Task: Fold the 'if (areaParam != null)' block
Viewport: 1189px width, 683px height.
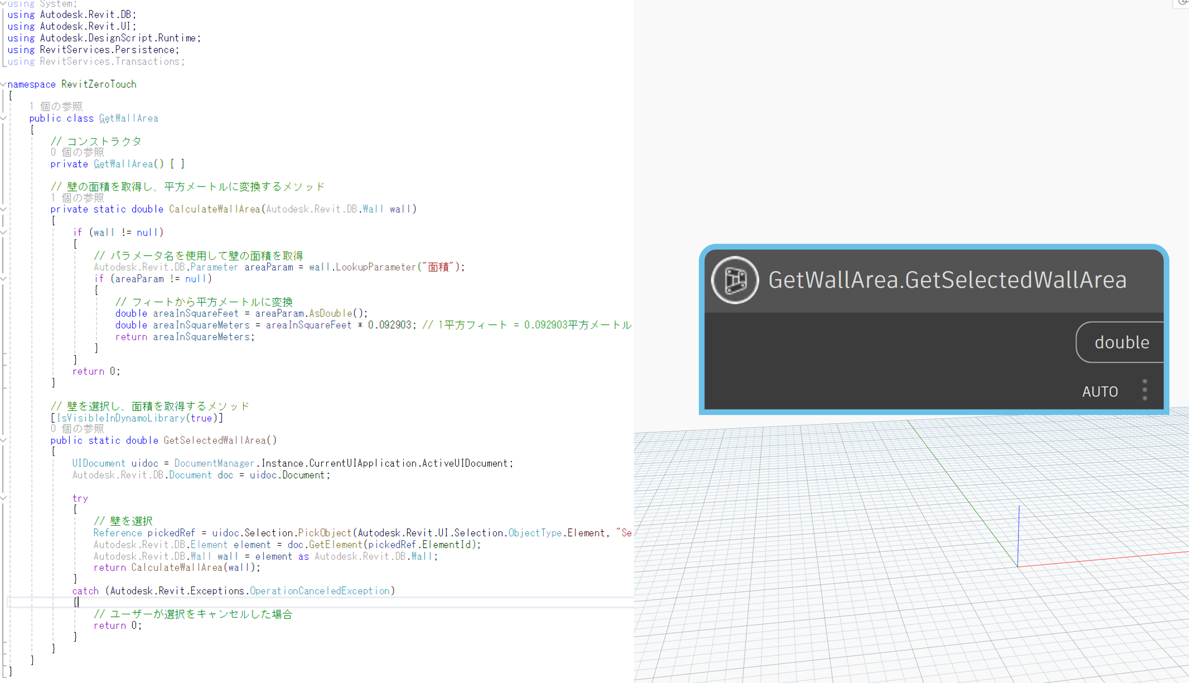Action: pyautogui.click(x=4, y=279)
